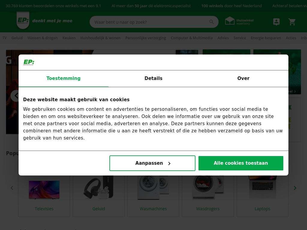Click the Thuiswinkel Waarborg badge
307x230 pixels.
[239, 21]
